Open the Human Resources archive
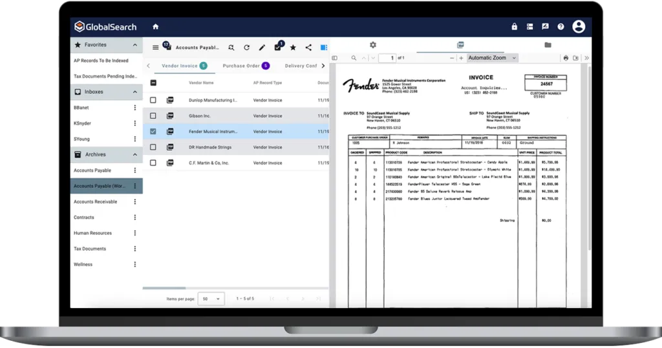 (93, 233)
